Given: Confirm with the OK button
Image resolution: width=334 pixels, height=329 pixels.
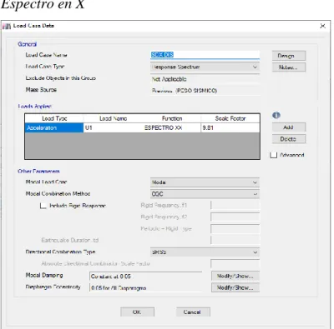Looking at the screenshot, I should (137, 312).
